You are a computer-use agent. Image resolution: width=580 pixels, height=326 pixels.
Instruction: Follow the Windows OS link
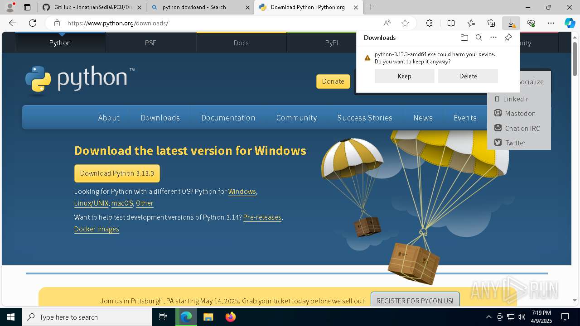[242, 192]
